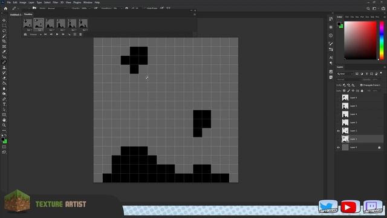
Task: Select the Magic Wand tool
Action: pos(4,36)
